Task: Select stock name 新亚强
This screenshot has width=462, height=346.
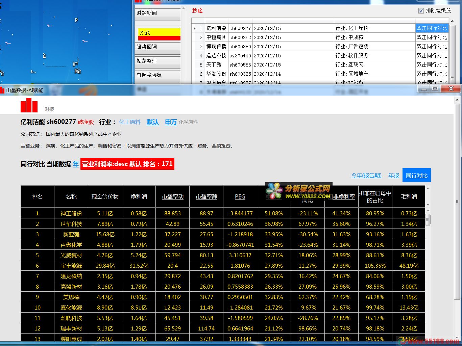Action: pyautogui.click(x=71, y=234)
